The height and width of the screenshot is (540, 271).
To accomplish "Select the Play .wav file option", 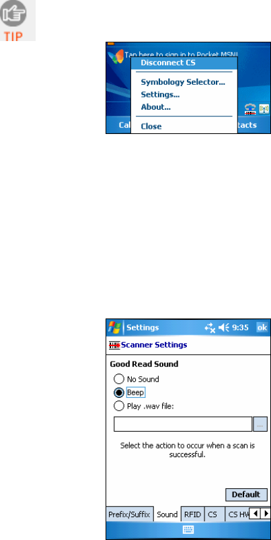I will pyautogui.click(x=118, y=407).
